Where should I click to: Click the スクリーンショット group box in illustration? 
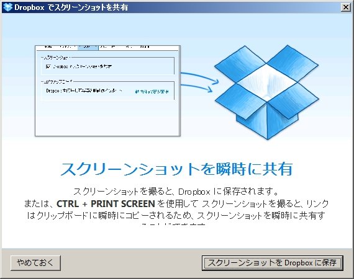[107, 65]
